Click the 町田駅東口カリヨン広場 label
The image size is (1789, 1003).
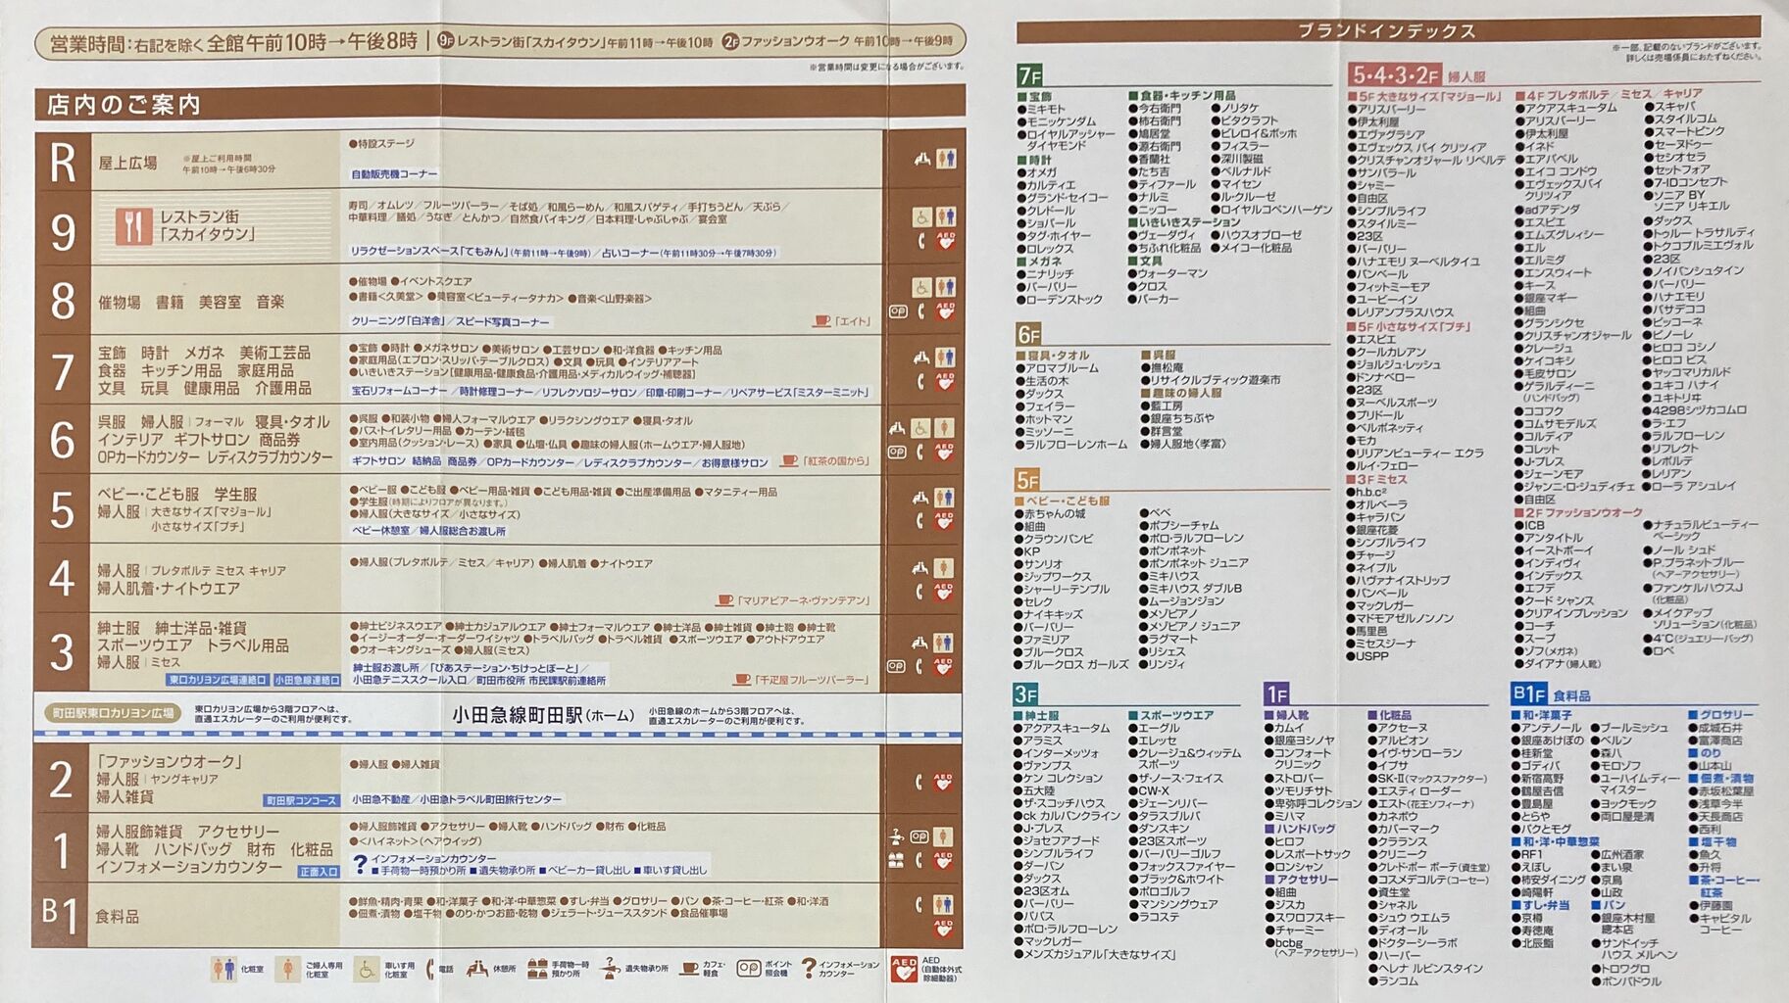point(114,712)
